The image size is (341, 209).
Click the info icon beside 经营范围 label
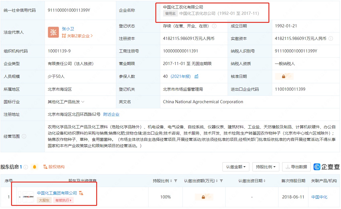click(24, 136)
